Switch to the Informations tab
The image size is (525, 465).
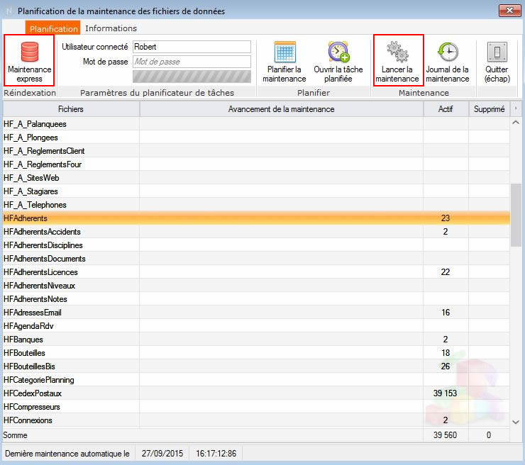point(111,28)
